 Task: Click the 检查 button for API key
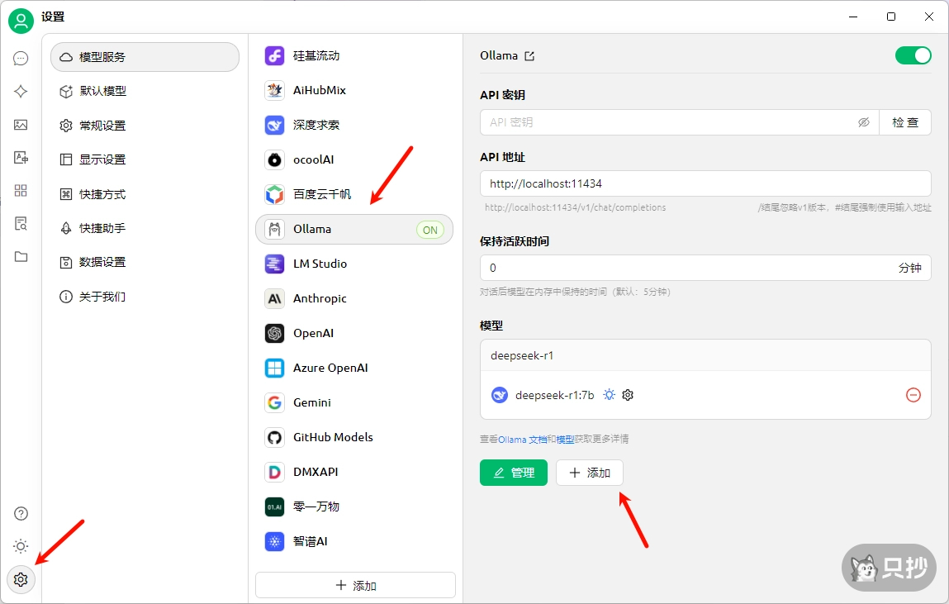[x=904, y=122]
